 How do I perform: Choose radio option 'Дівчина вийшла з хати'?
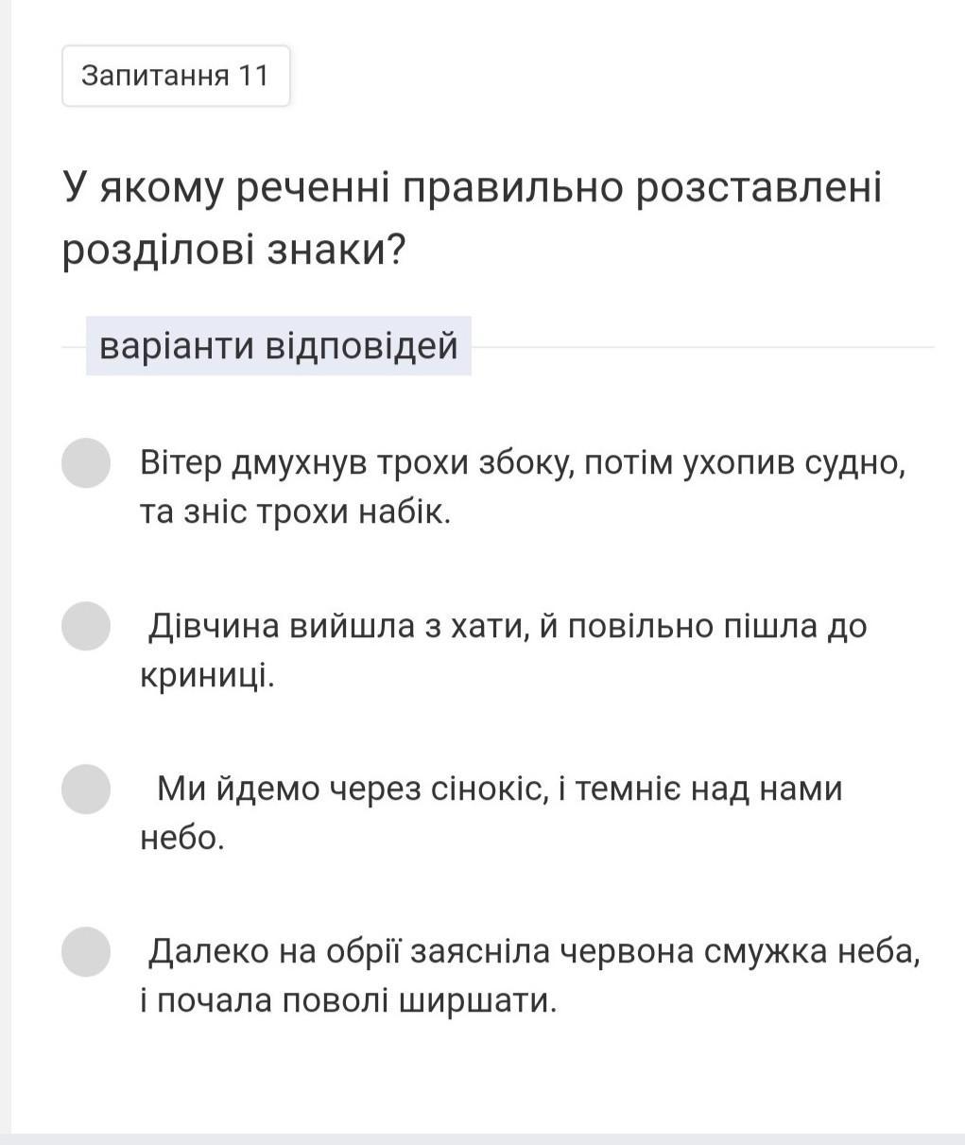coord(86,626)
